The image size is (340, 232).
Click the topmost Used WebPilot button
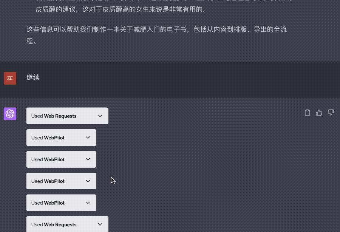(61, 138)
